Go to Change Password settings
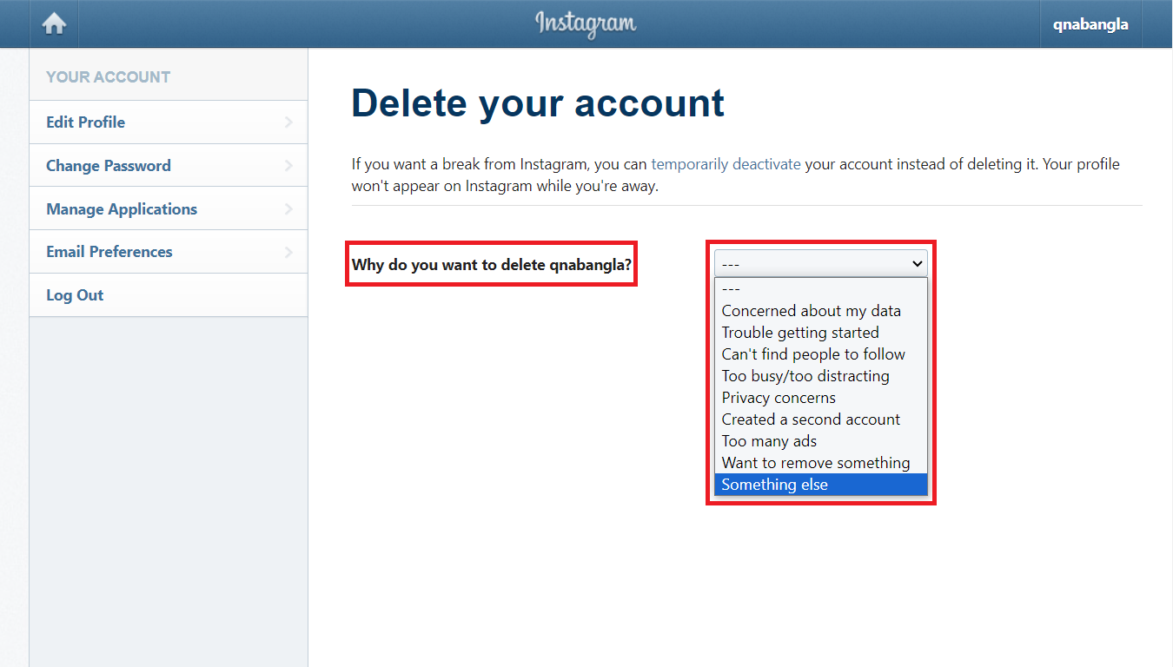 108,165
